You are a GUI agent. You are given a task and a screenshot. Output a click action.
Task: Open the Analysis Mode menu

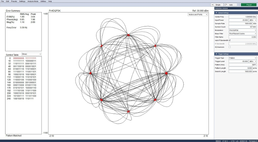(x=33, y=1)
